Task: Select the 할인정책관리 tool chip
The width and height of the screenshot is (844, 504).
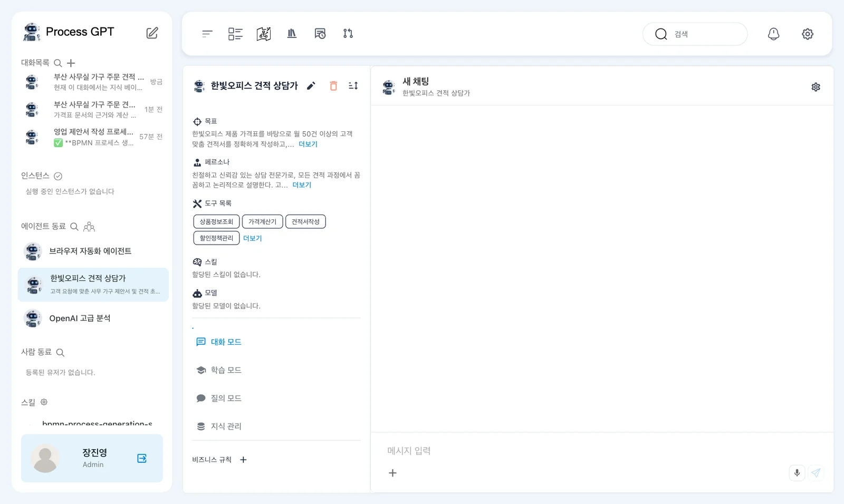Action: 216,238
